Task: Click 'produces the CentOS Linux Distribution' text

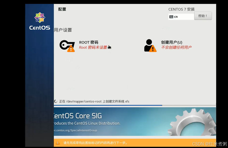Action: [87, 123]
